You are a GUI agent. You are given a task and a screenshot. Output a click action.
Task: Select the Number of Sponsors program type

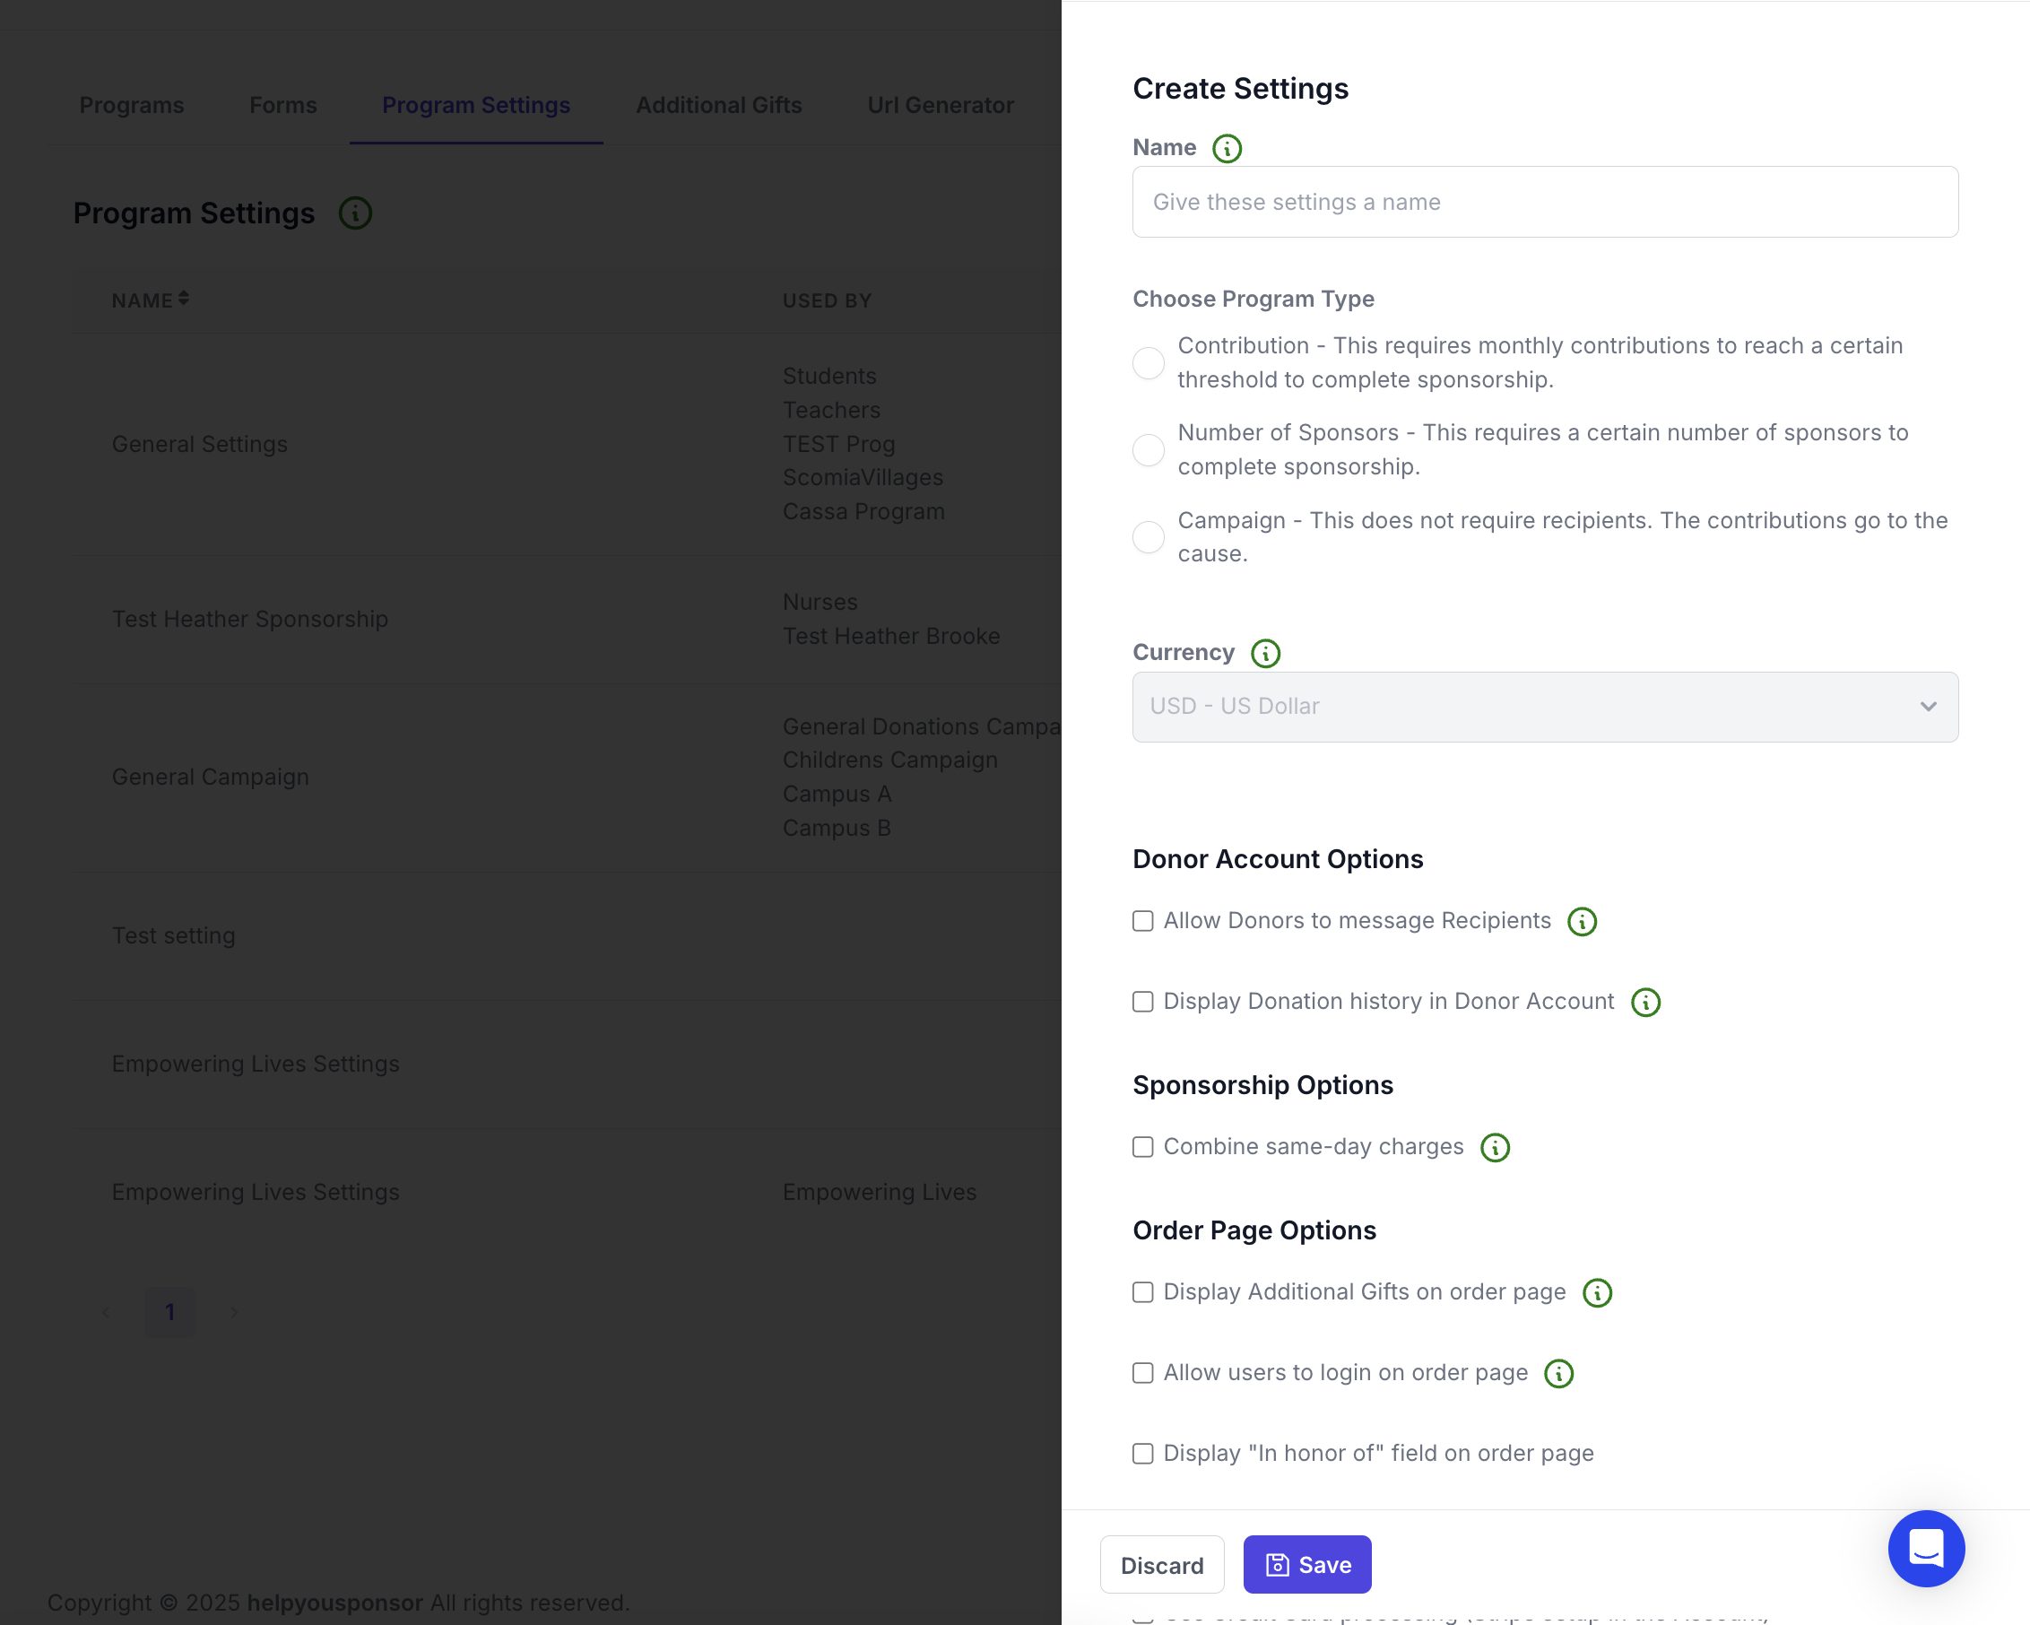pos(1148,450)
